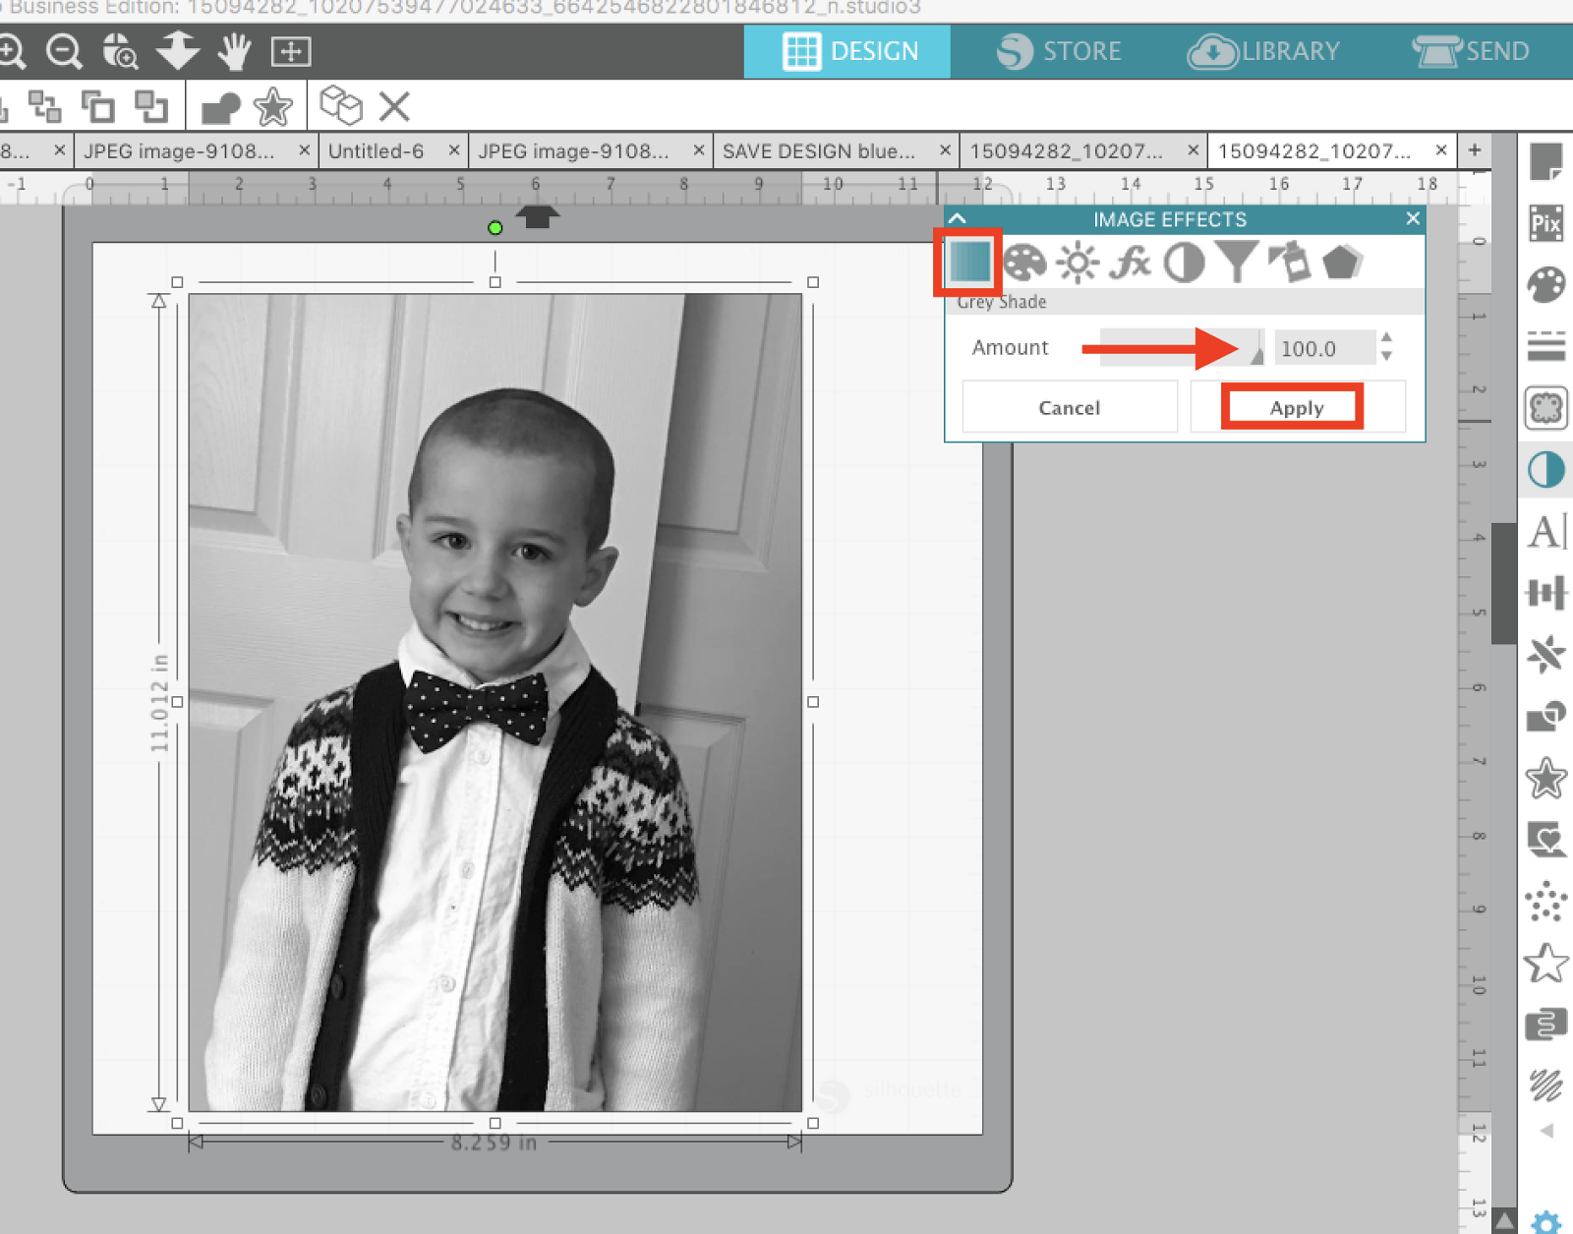This screenshot has height=1234, width=1573.
Task: Collapse the Image Effects panel chevron
Action: tap(958, 218)
